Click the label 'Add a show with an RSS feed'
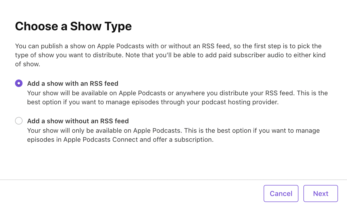347x206 pixels. point(73,83)
